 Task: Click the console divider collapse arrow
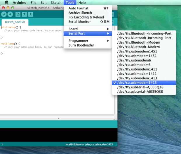(x=58, y=119)
